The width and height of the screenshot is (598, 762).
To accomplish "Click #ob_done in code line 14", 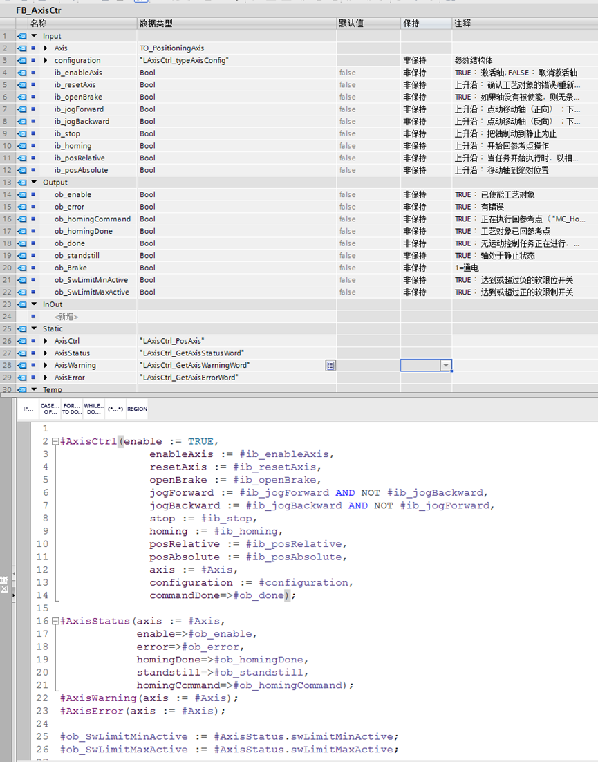I will pyautogui.click(x=259, y=595).
